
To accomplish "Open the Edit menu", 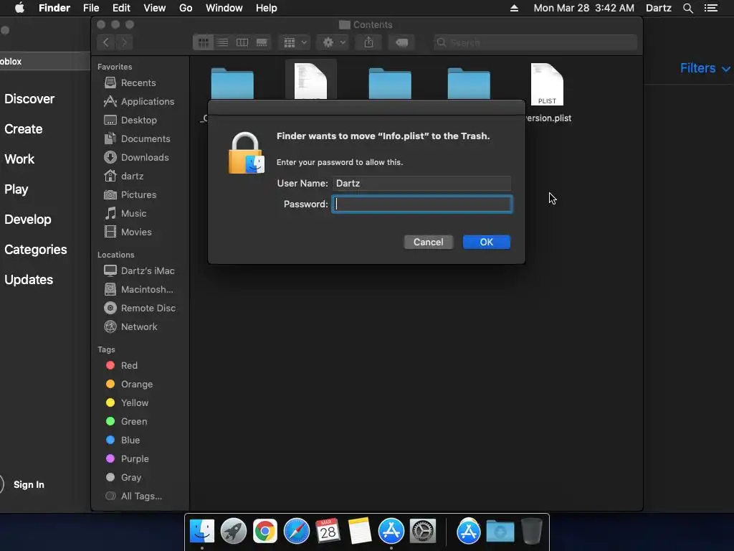I will (121, 8).
